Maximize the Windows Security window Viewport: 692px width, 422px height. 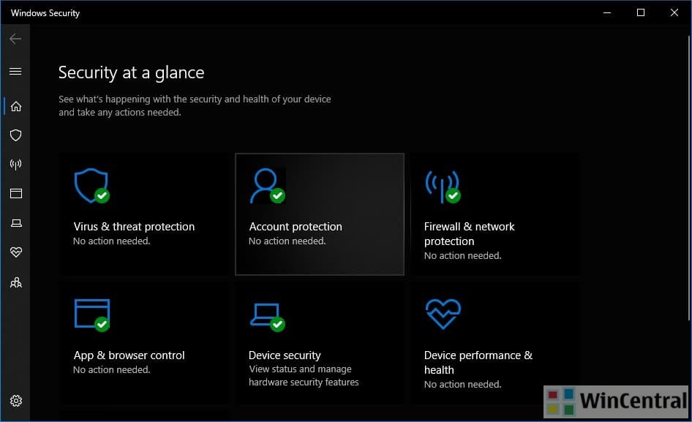click(x=641, y=12)
